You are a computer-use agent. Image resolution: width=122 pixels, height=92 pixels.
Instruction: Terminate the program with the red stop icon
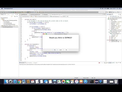(99, 63)
